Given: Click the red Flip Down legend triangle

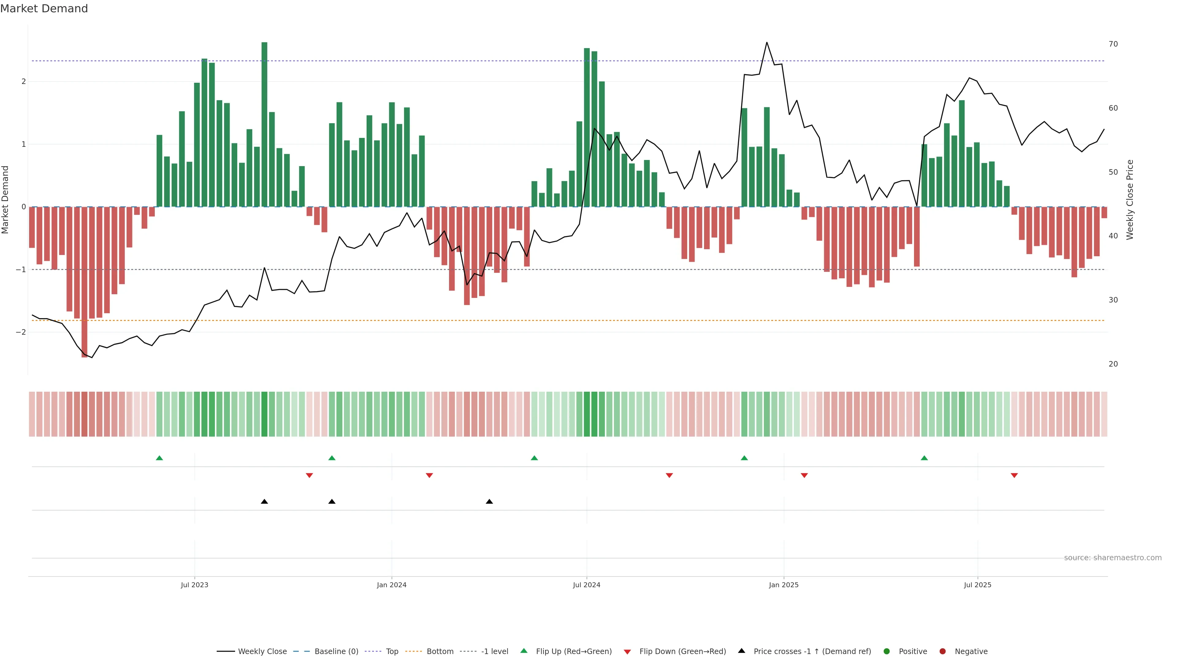Looking at the screenshot, I should pyautogui.click(x=627, y=652).
